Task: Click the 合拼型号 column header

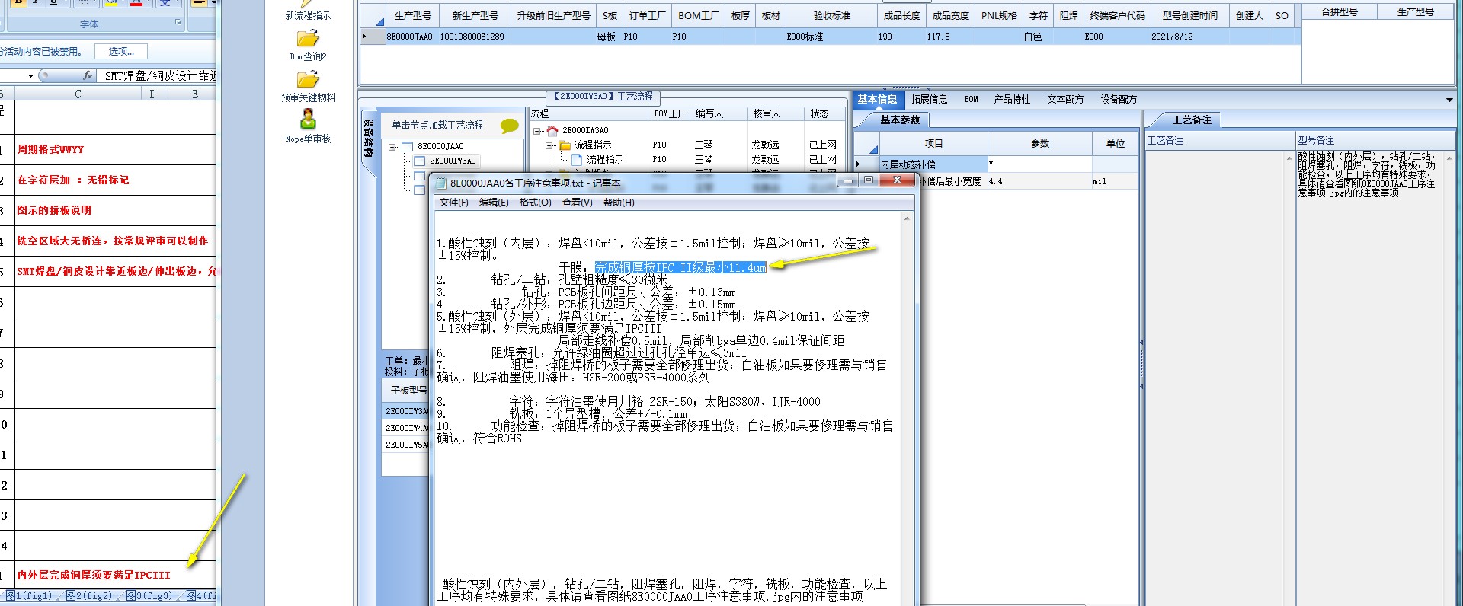Action: coord(1340,12)
